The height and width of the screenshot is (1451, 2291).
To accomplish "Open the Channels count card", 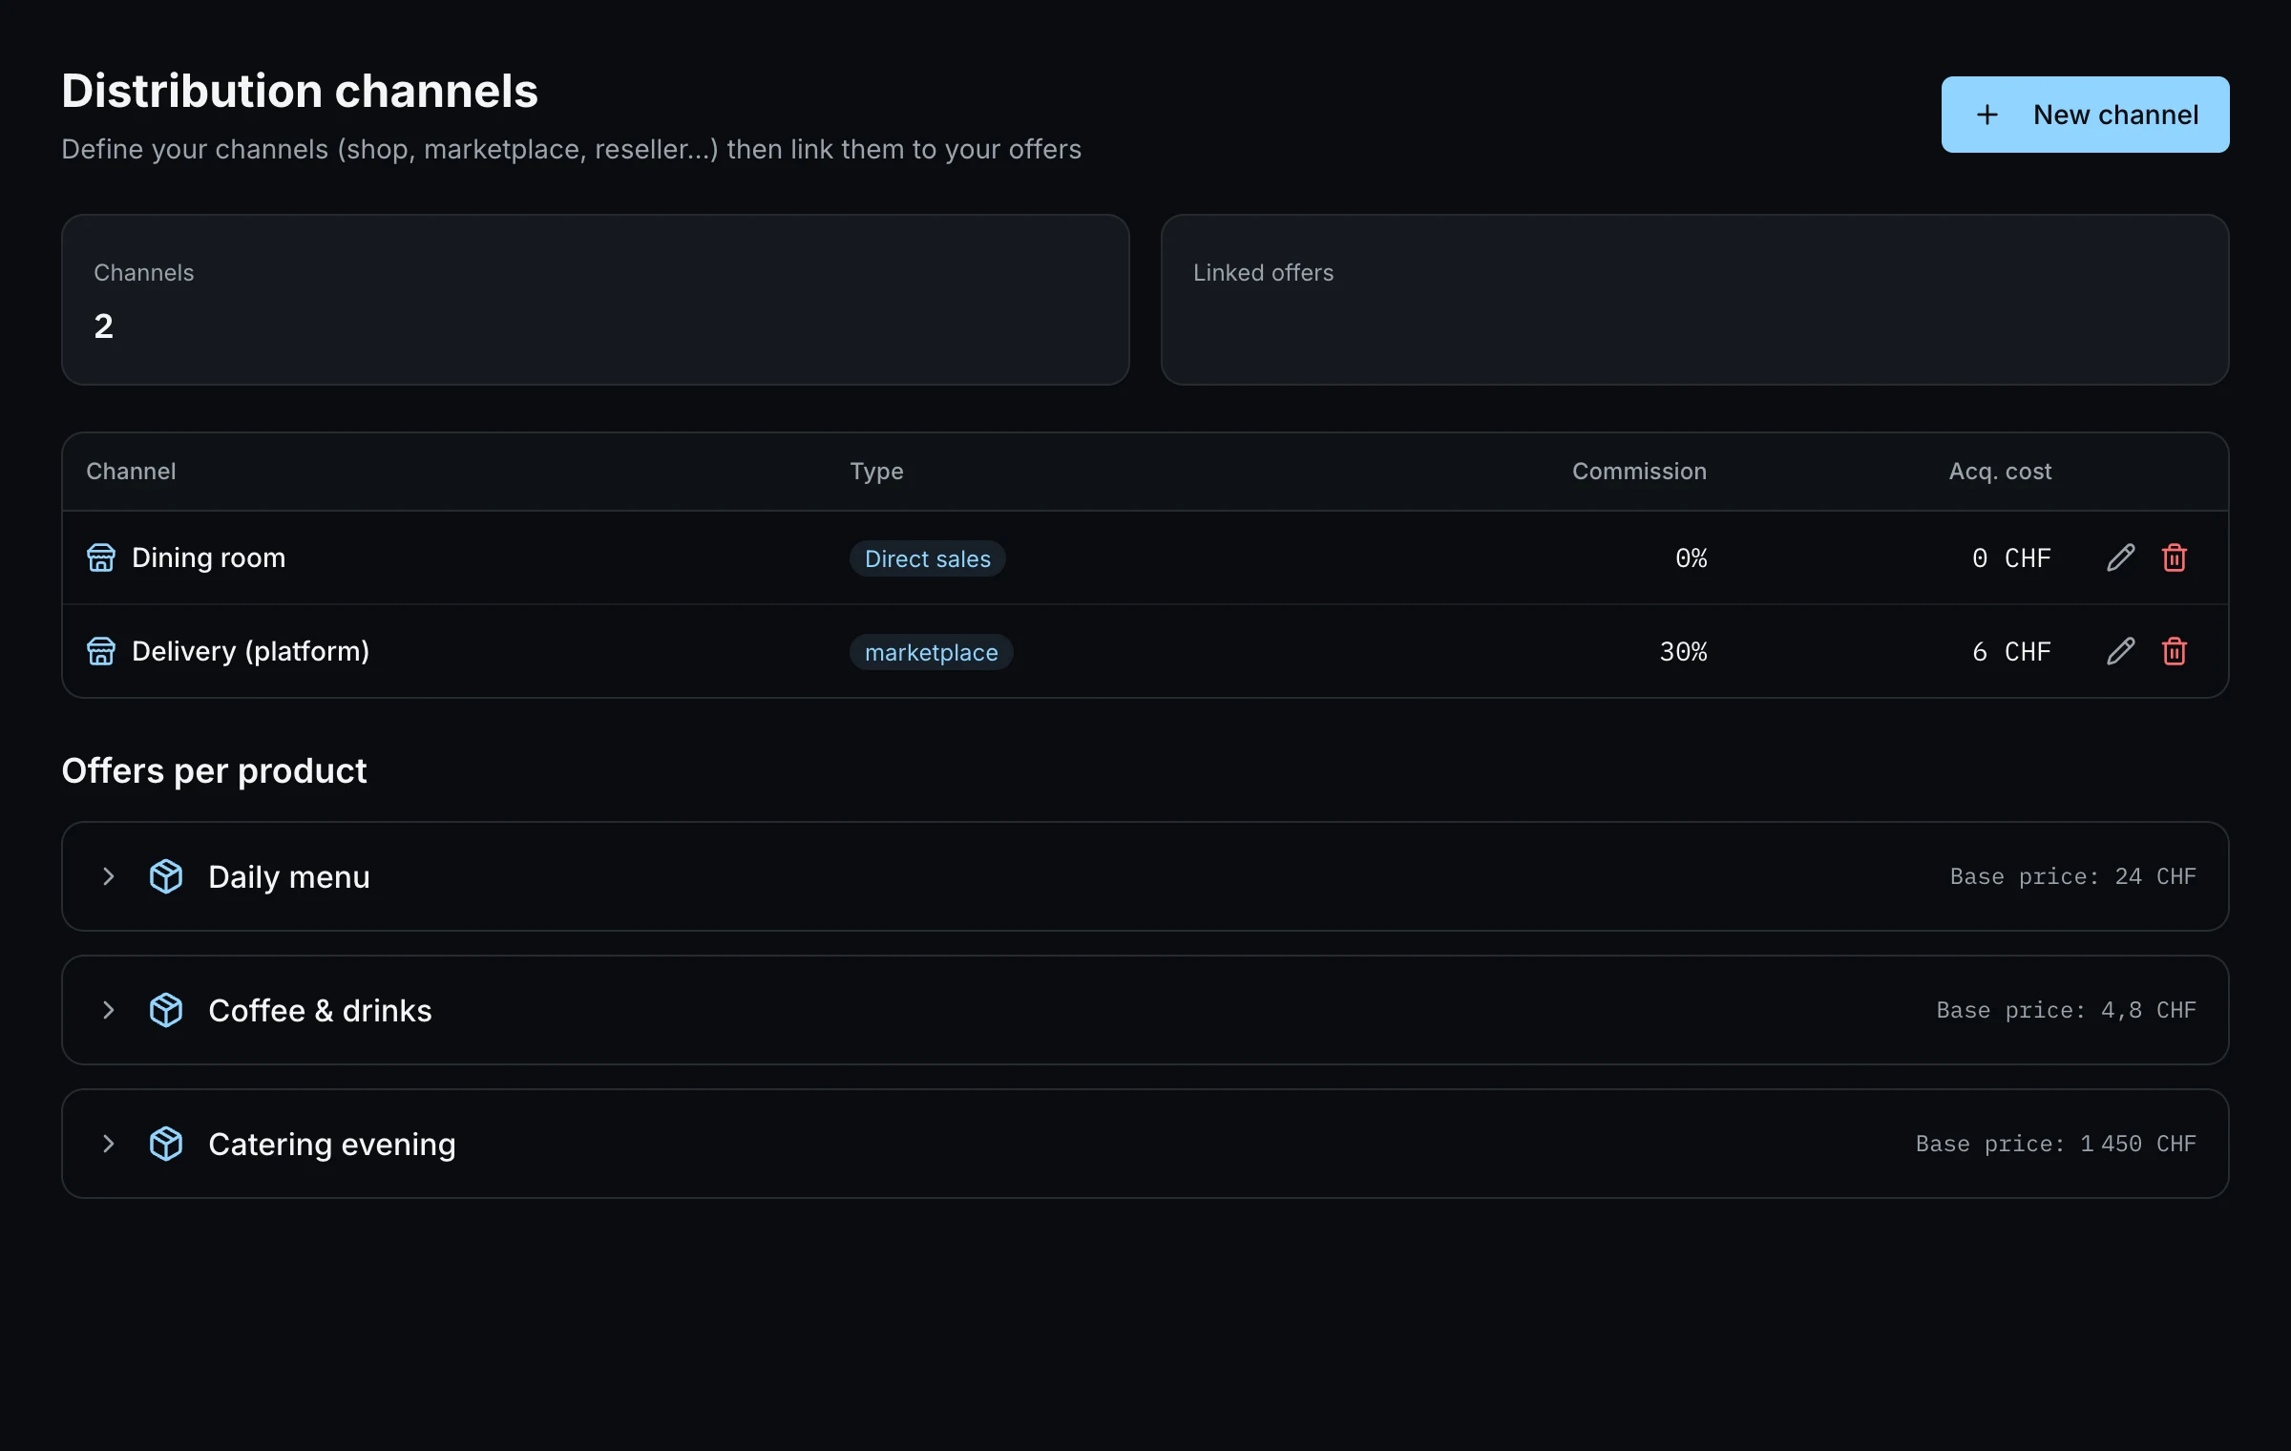I will tap(596, 300).
